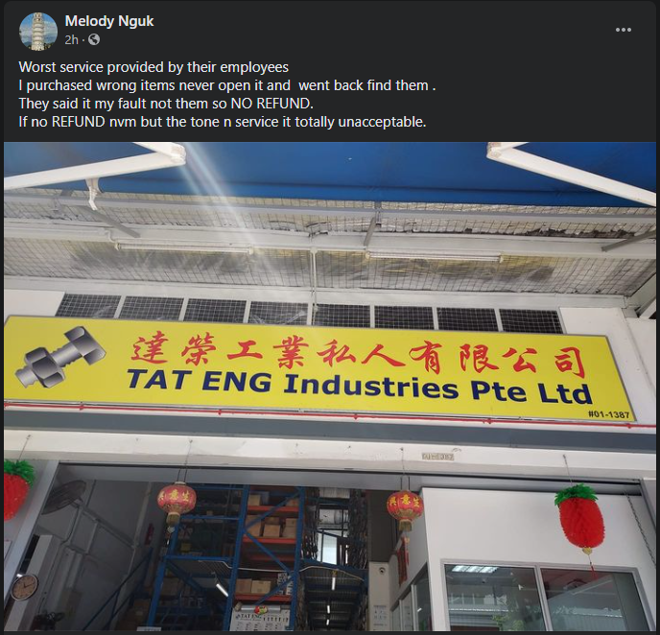The image size is (660, 635).
Task: Click the Public audience globe icon
Action: [94, 39]
